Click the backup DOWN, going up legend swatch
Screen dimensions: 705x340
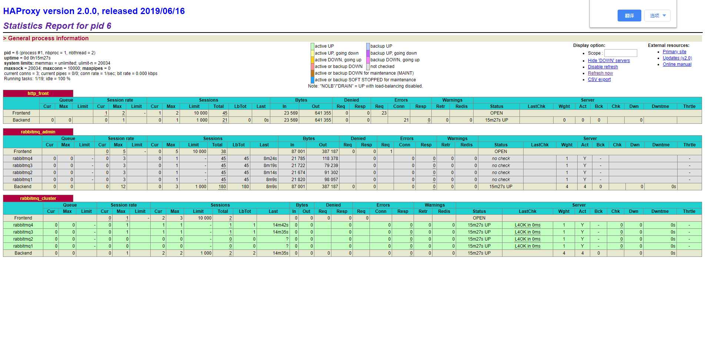click(x=368, y=59)
